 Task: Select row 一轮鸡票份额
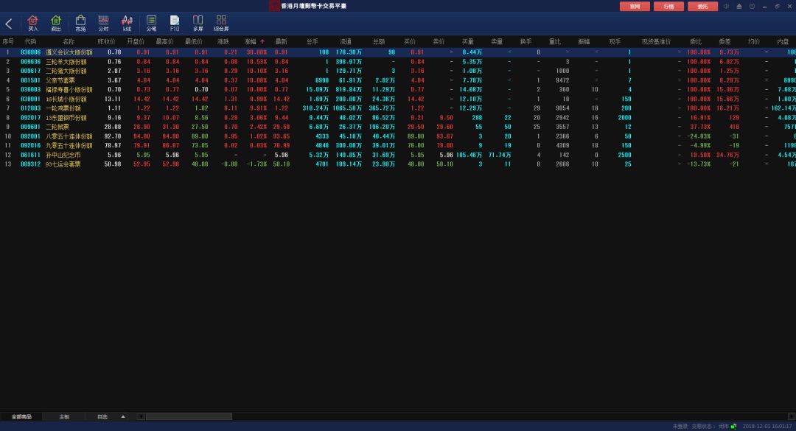[398, 108]
